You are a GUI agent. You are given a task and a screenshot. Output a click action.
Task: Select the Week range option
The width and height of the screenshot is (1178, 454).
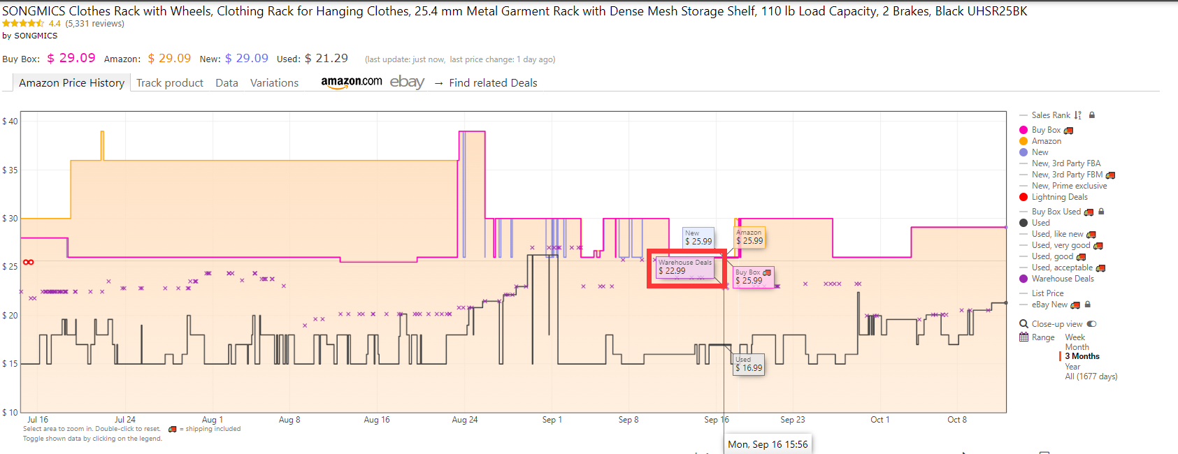click(1075, 337)
